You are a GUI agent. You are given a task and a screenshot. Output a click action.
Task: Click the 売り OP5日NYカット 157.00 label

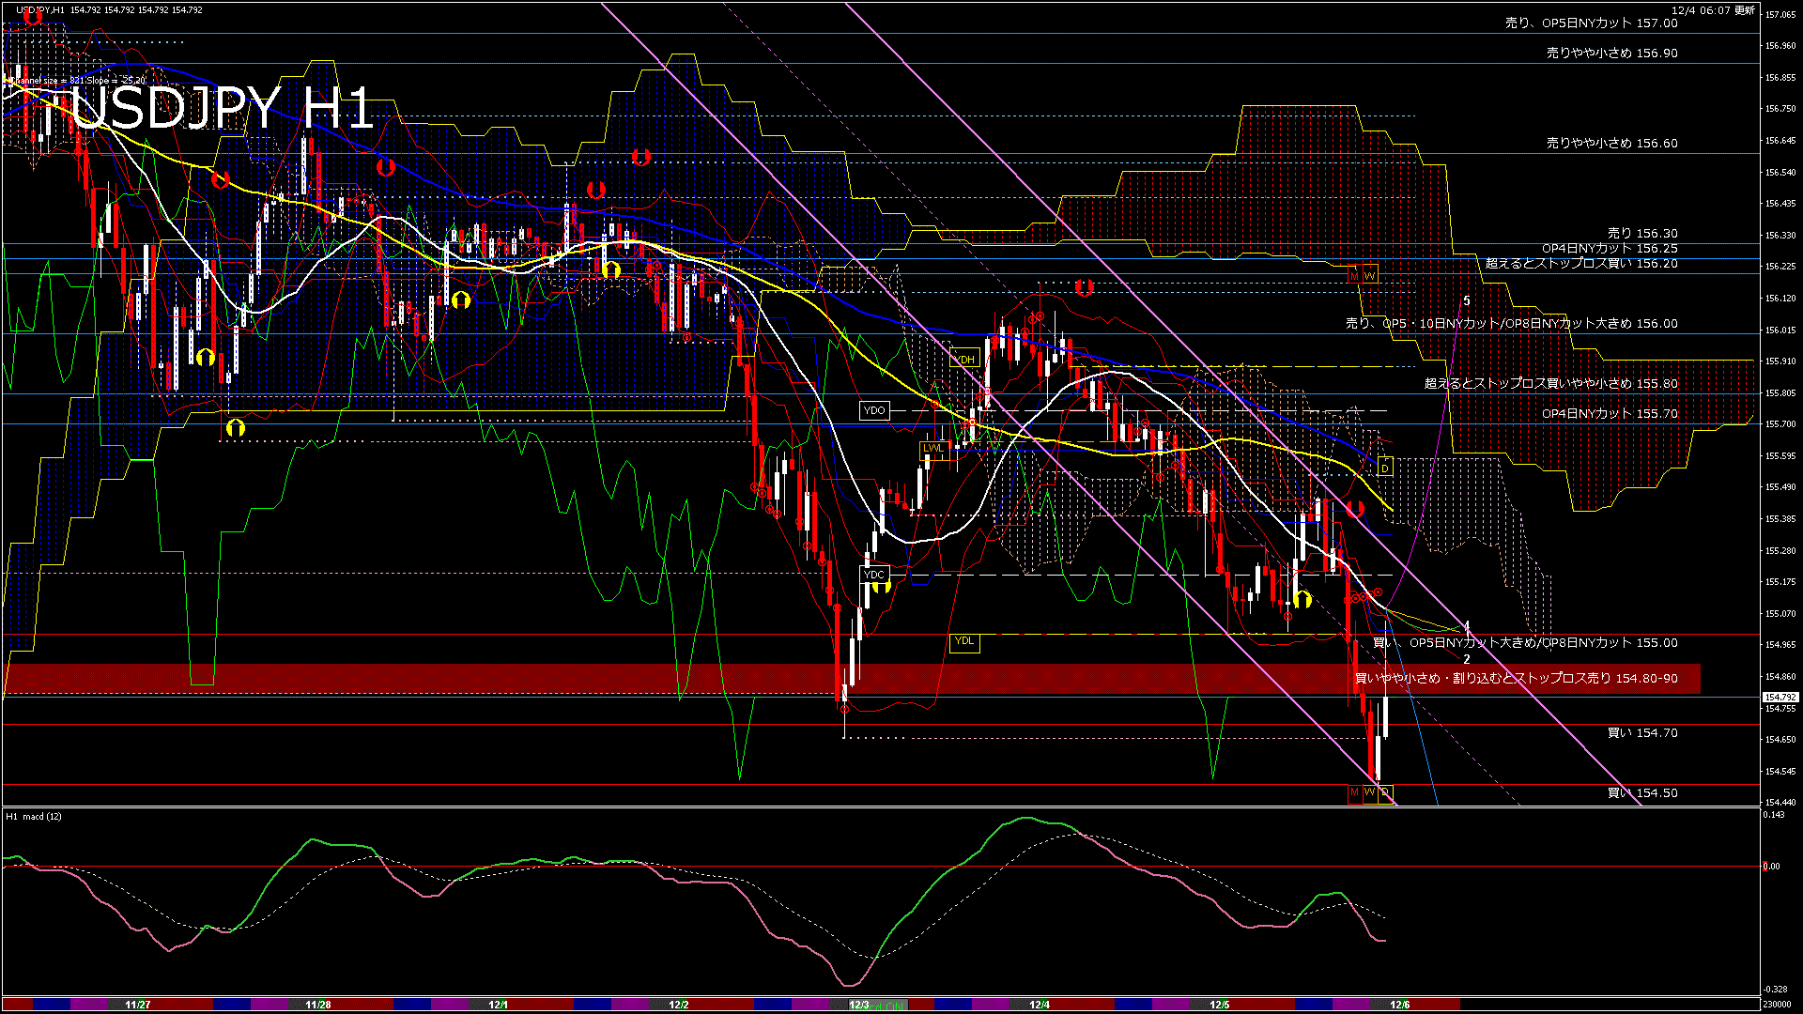1591,23
